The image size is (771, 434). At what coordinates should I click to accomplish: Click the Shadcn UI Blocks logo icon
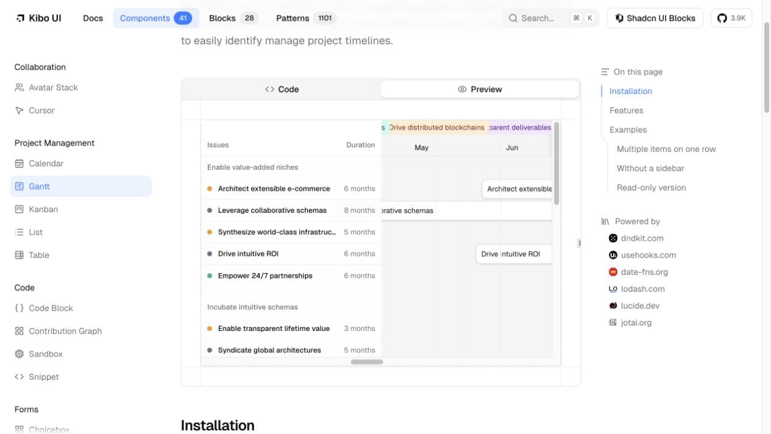pos(619,18)
